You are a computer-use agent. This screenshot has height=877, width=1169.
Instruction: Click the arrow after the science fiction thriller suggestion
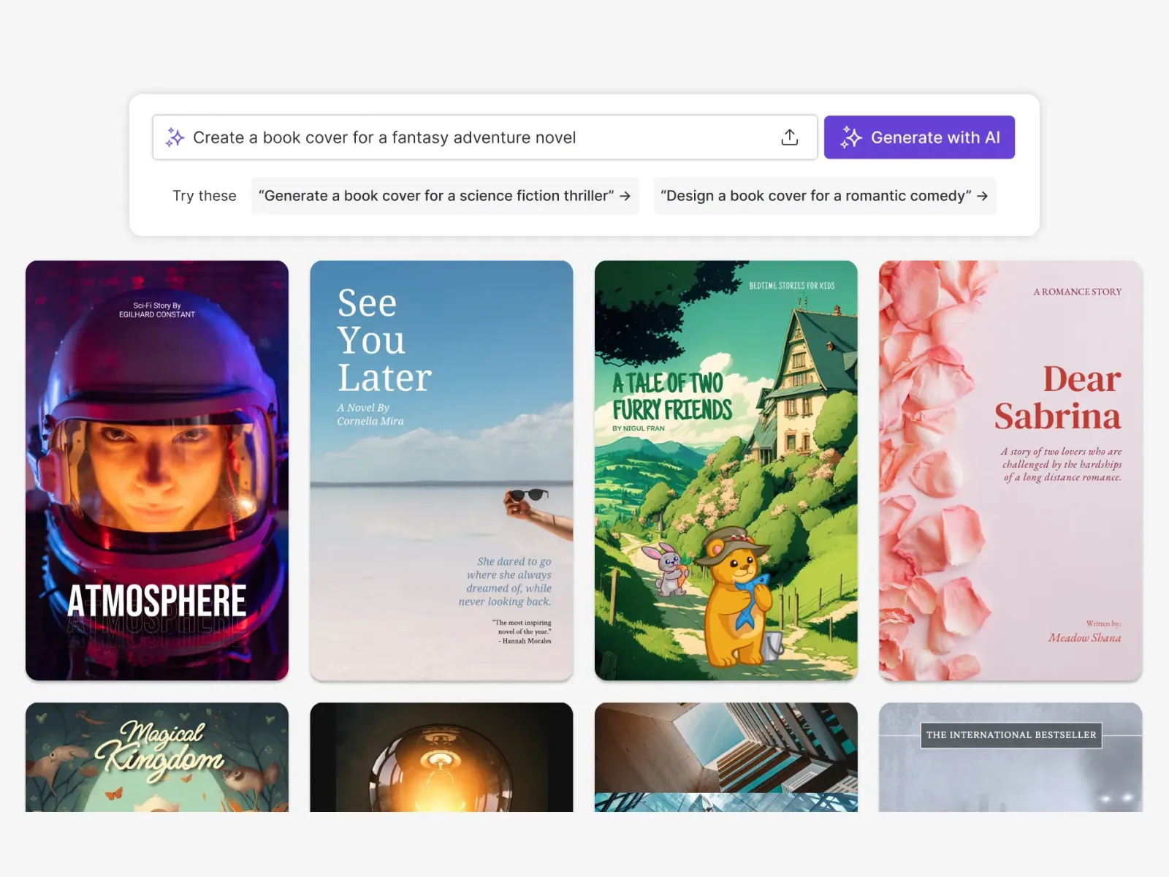click(625, 196)
